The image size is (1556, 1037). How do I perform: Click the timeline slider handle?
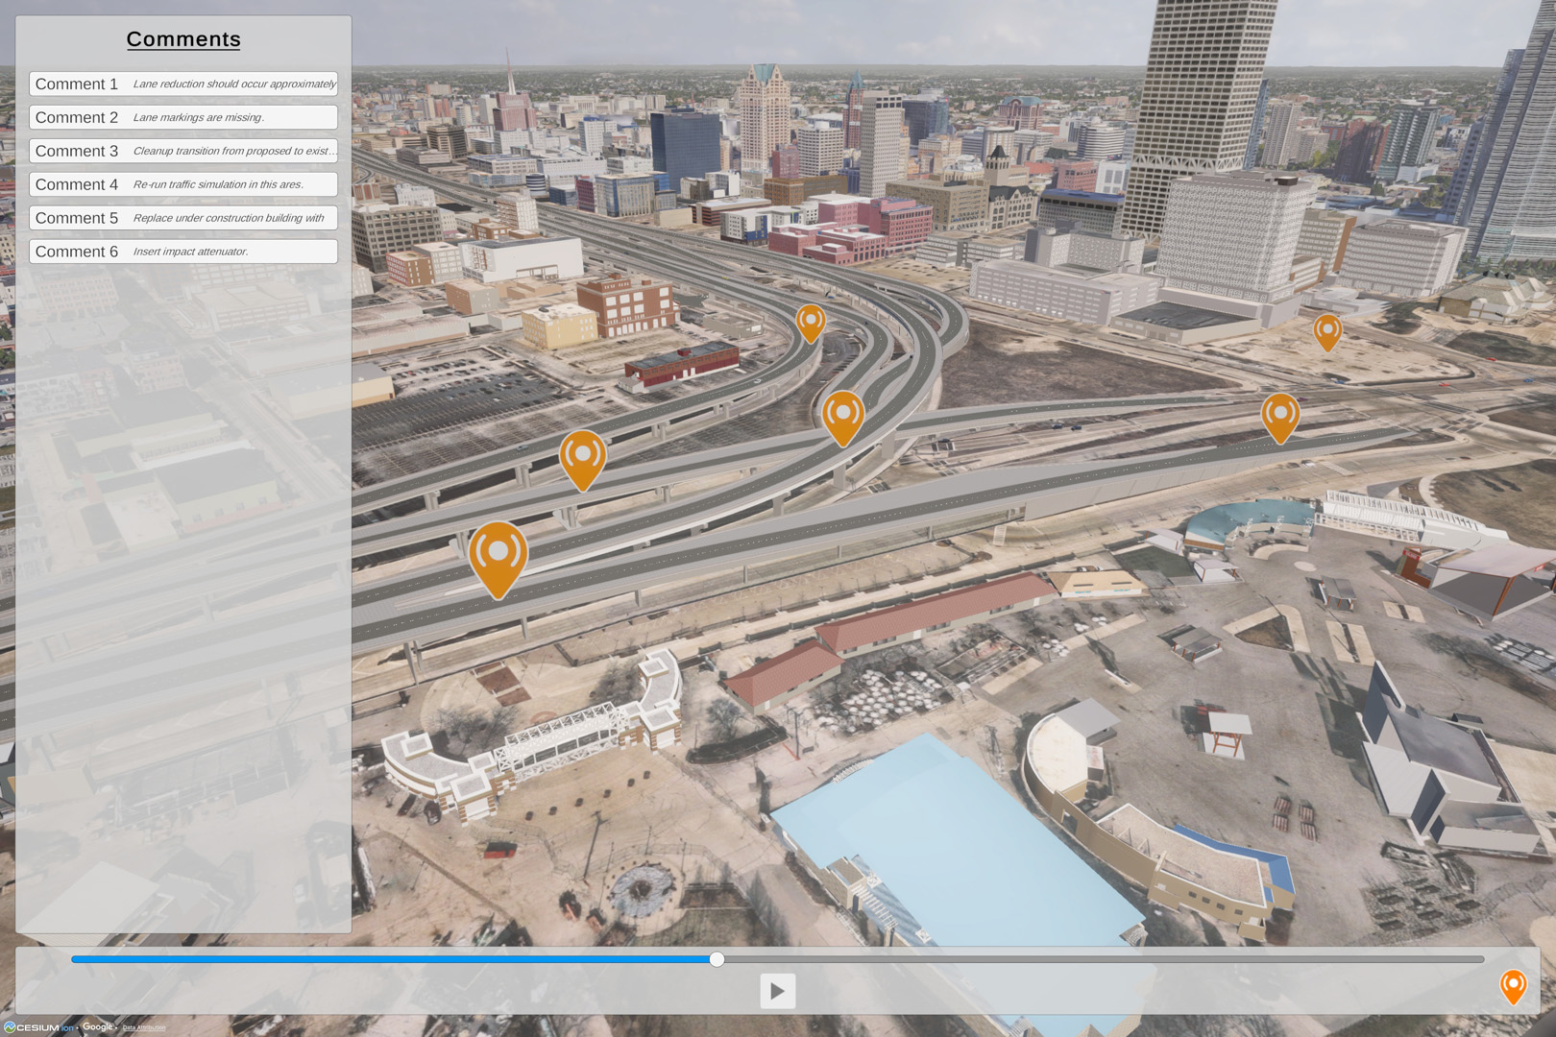717,959
